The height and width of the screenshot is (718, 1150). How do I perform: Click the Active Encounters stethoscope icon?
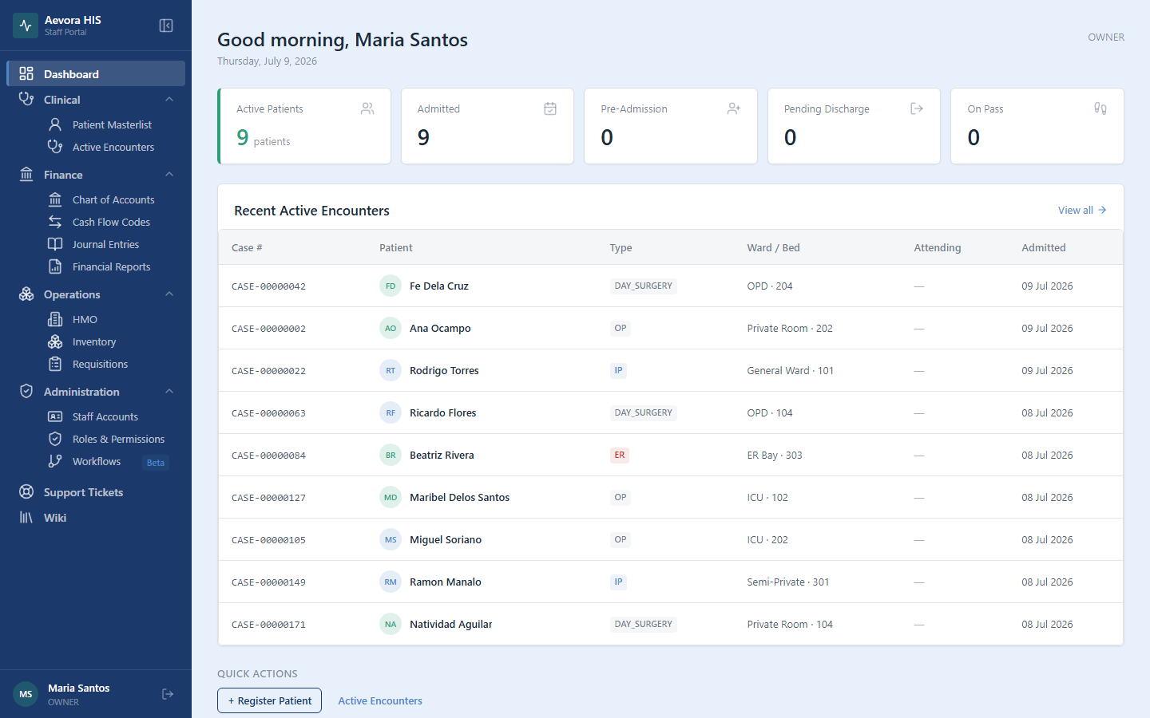pyautogui.click(x=55, y=147)
